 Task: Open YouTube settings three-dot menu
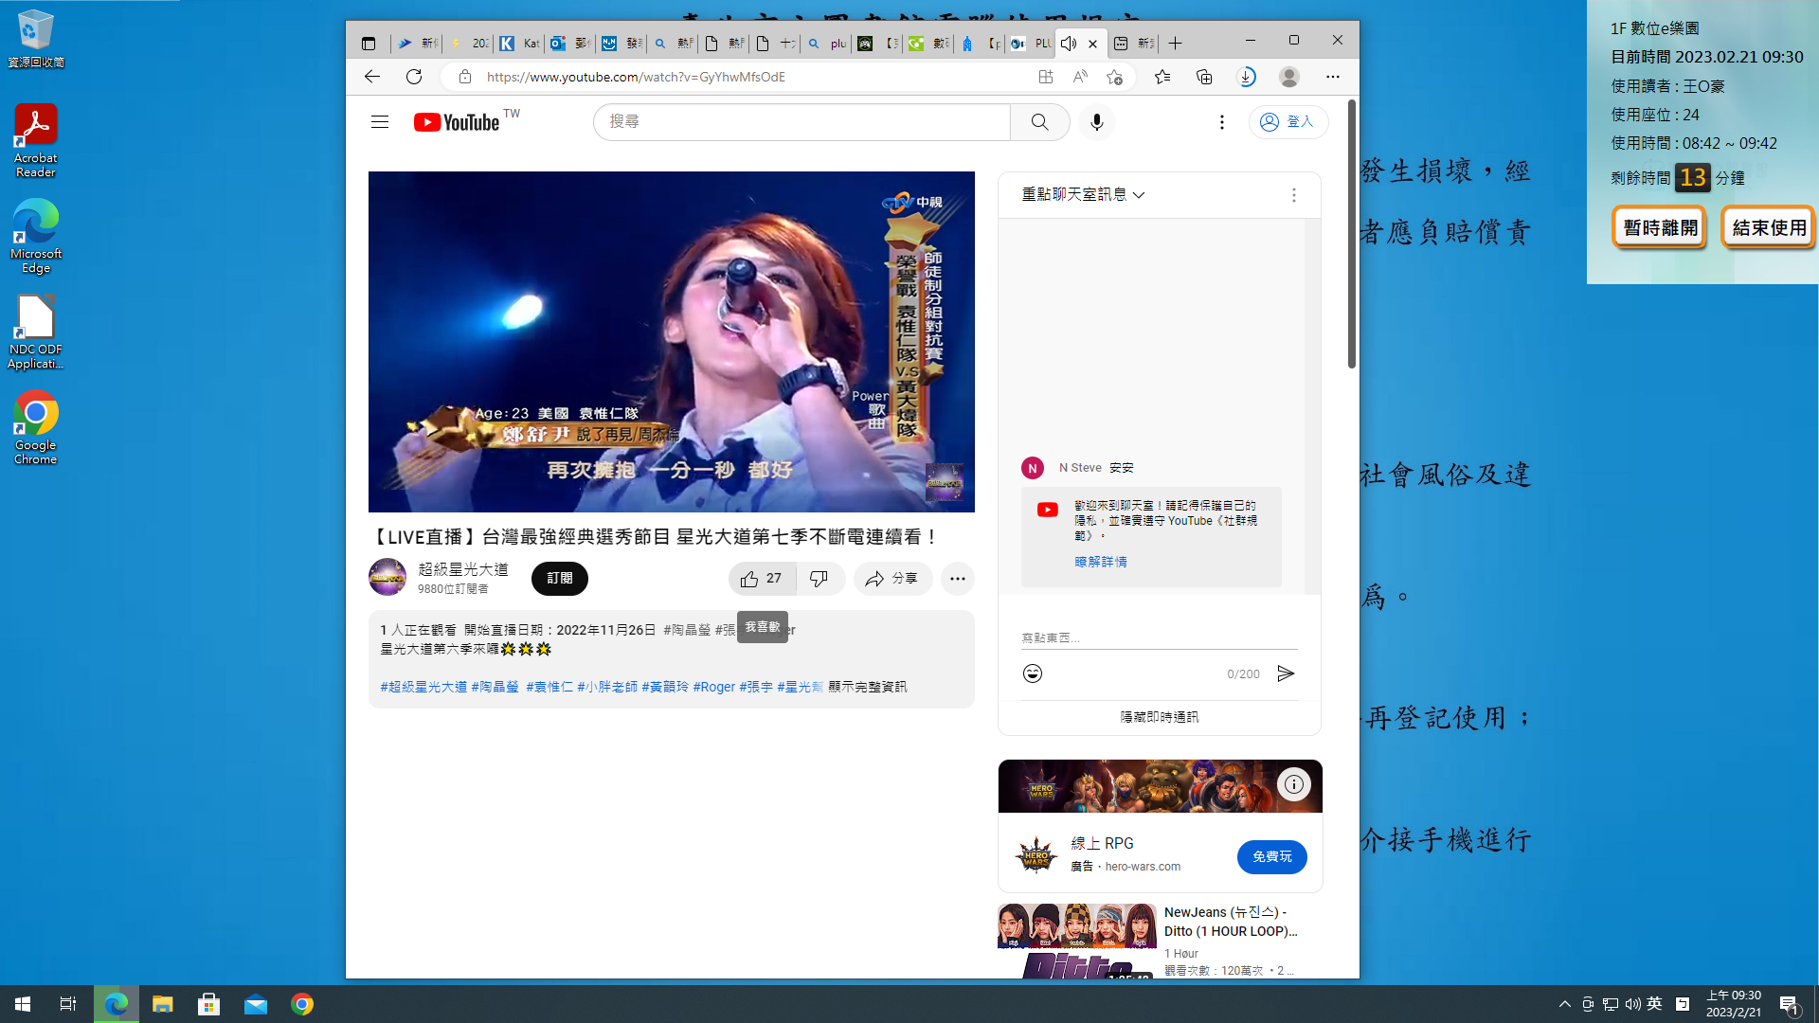coord(1221,122)
